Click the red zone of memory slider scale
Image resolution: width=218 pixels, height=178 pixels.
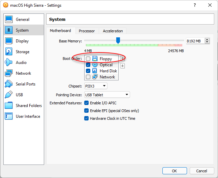click(x=179, y=45)
